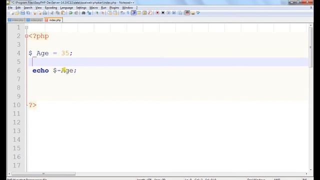Click the horizontal scrollbar right arrow
Viewport: 320px width, 180px height.
point(306,174)
